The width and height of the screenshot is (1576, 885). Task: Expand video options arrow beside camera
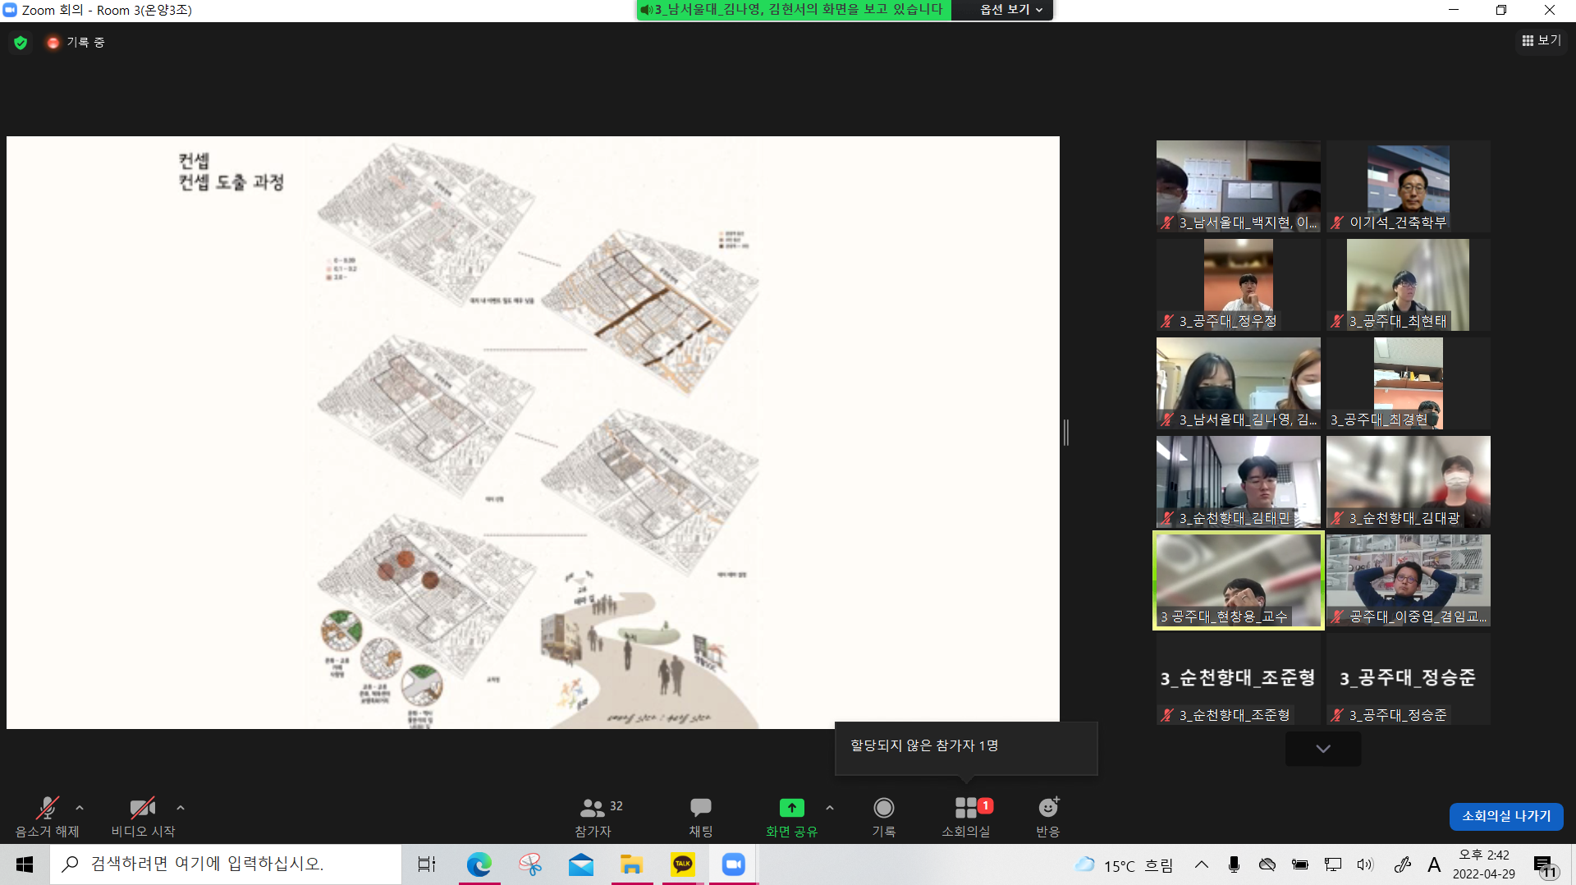pos(181,808)
